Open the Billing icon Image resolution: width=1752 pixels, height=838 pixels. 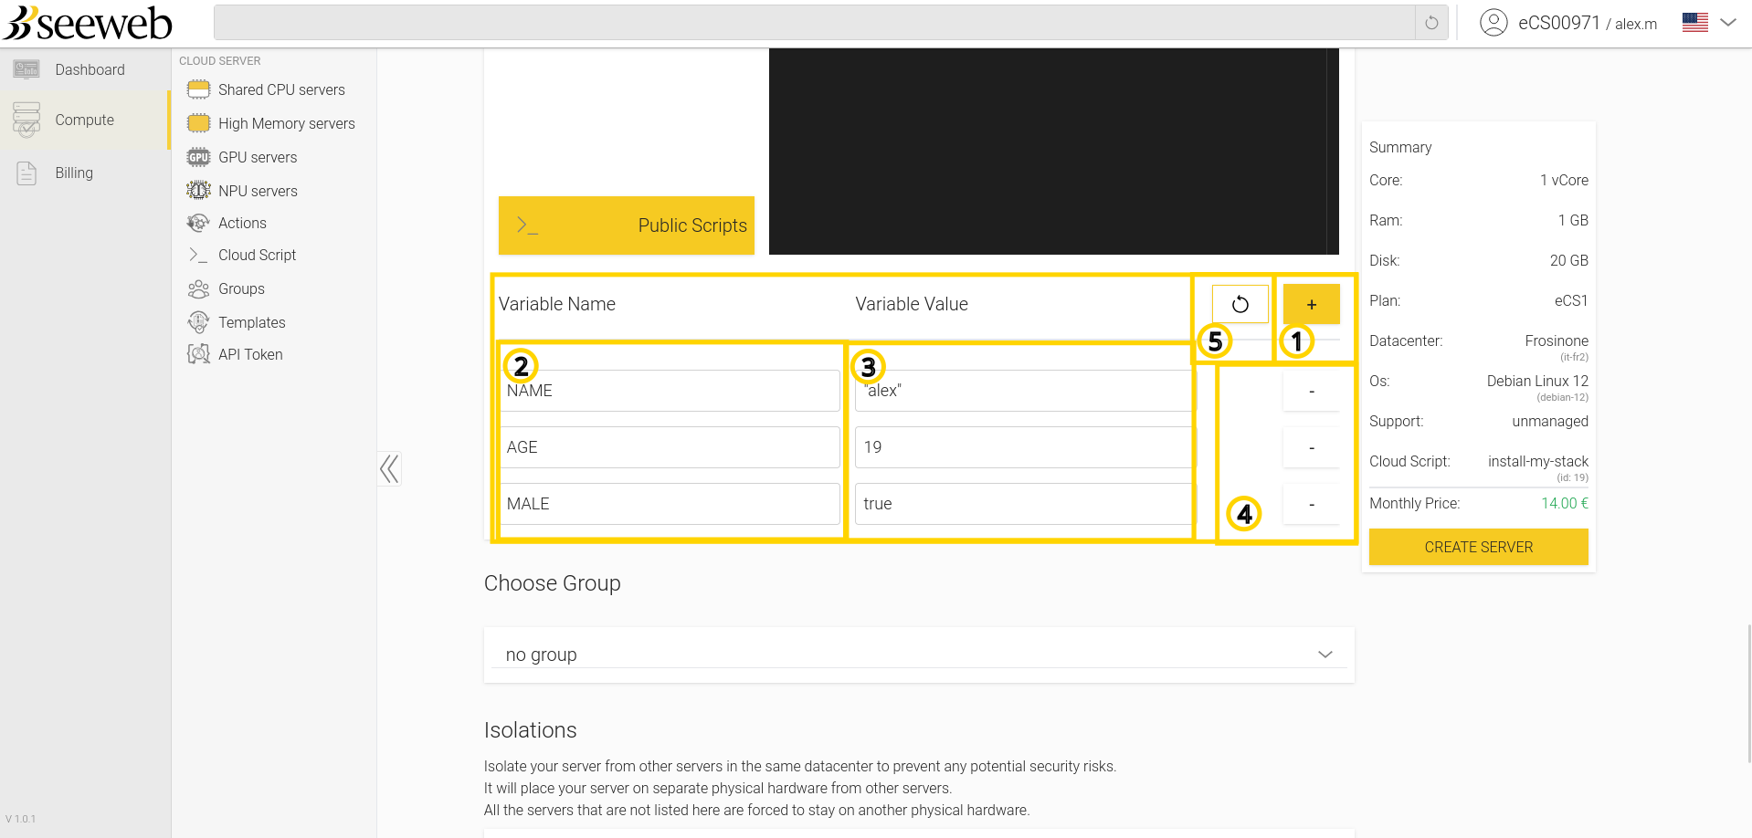pyautogui.click(x=26, y=173)
